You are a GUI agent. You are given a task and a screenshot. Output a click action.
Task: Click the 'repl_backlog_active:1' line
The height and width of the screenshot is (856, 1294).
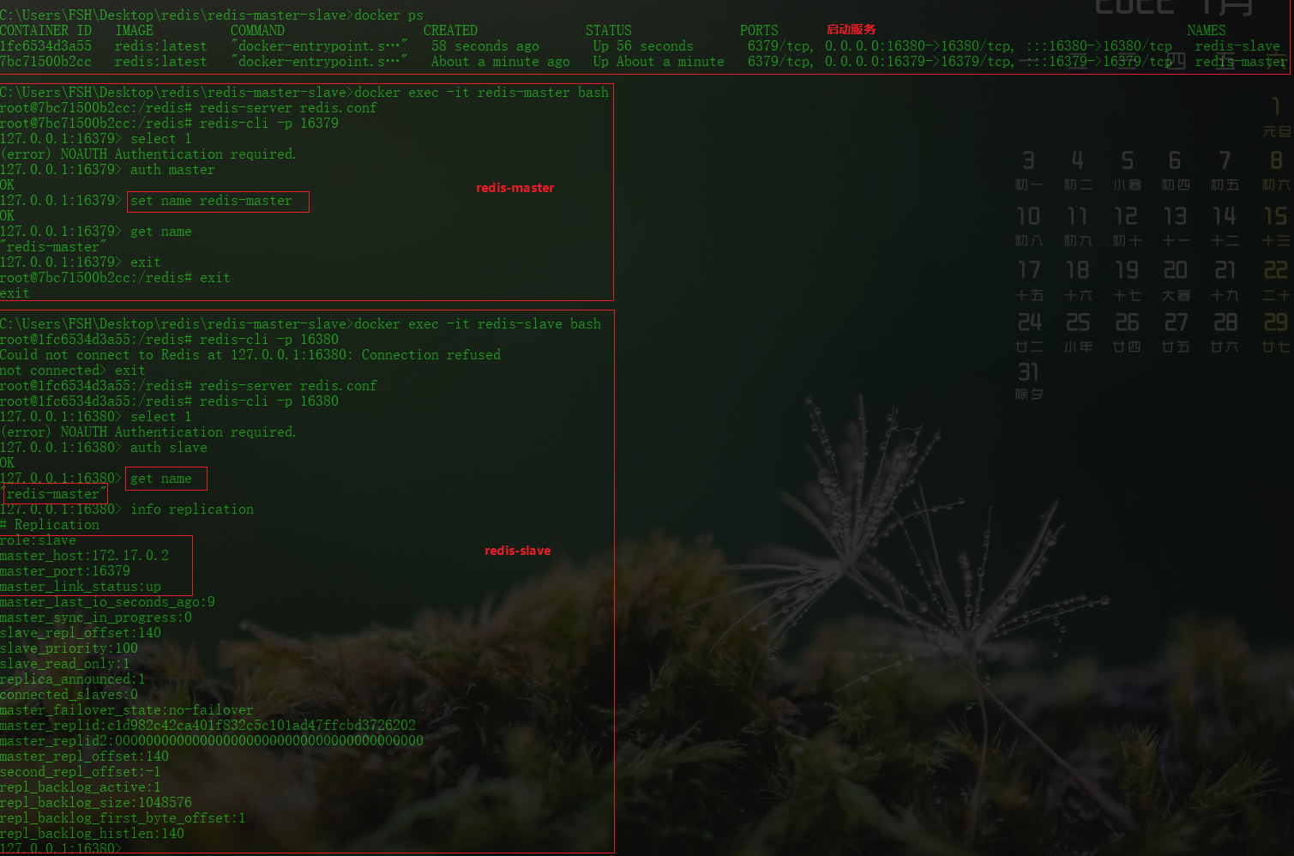tap(81, 787)
